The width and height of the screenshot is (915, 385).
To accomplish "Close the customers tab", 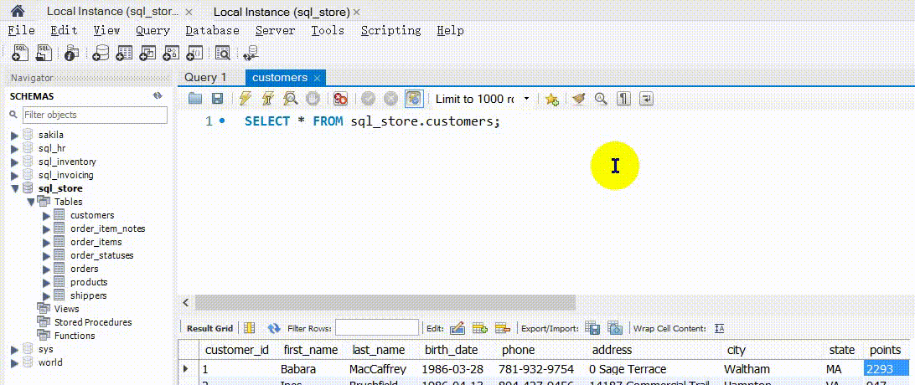I will click(317, 78).
